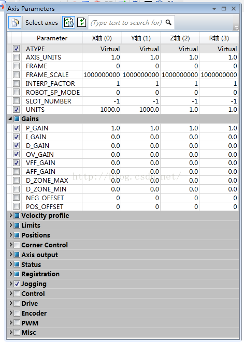Check the POS_OFFSET checkbox

click(x=16, y=206)
